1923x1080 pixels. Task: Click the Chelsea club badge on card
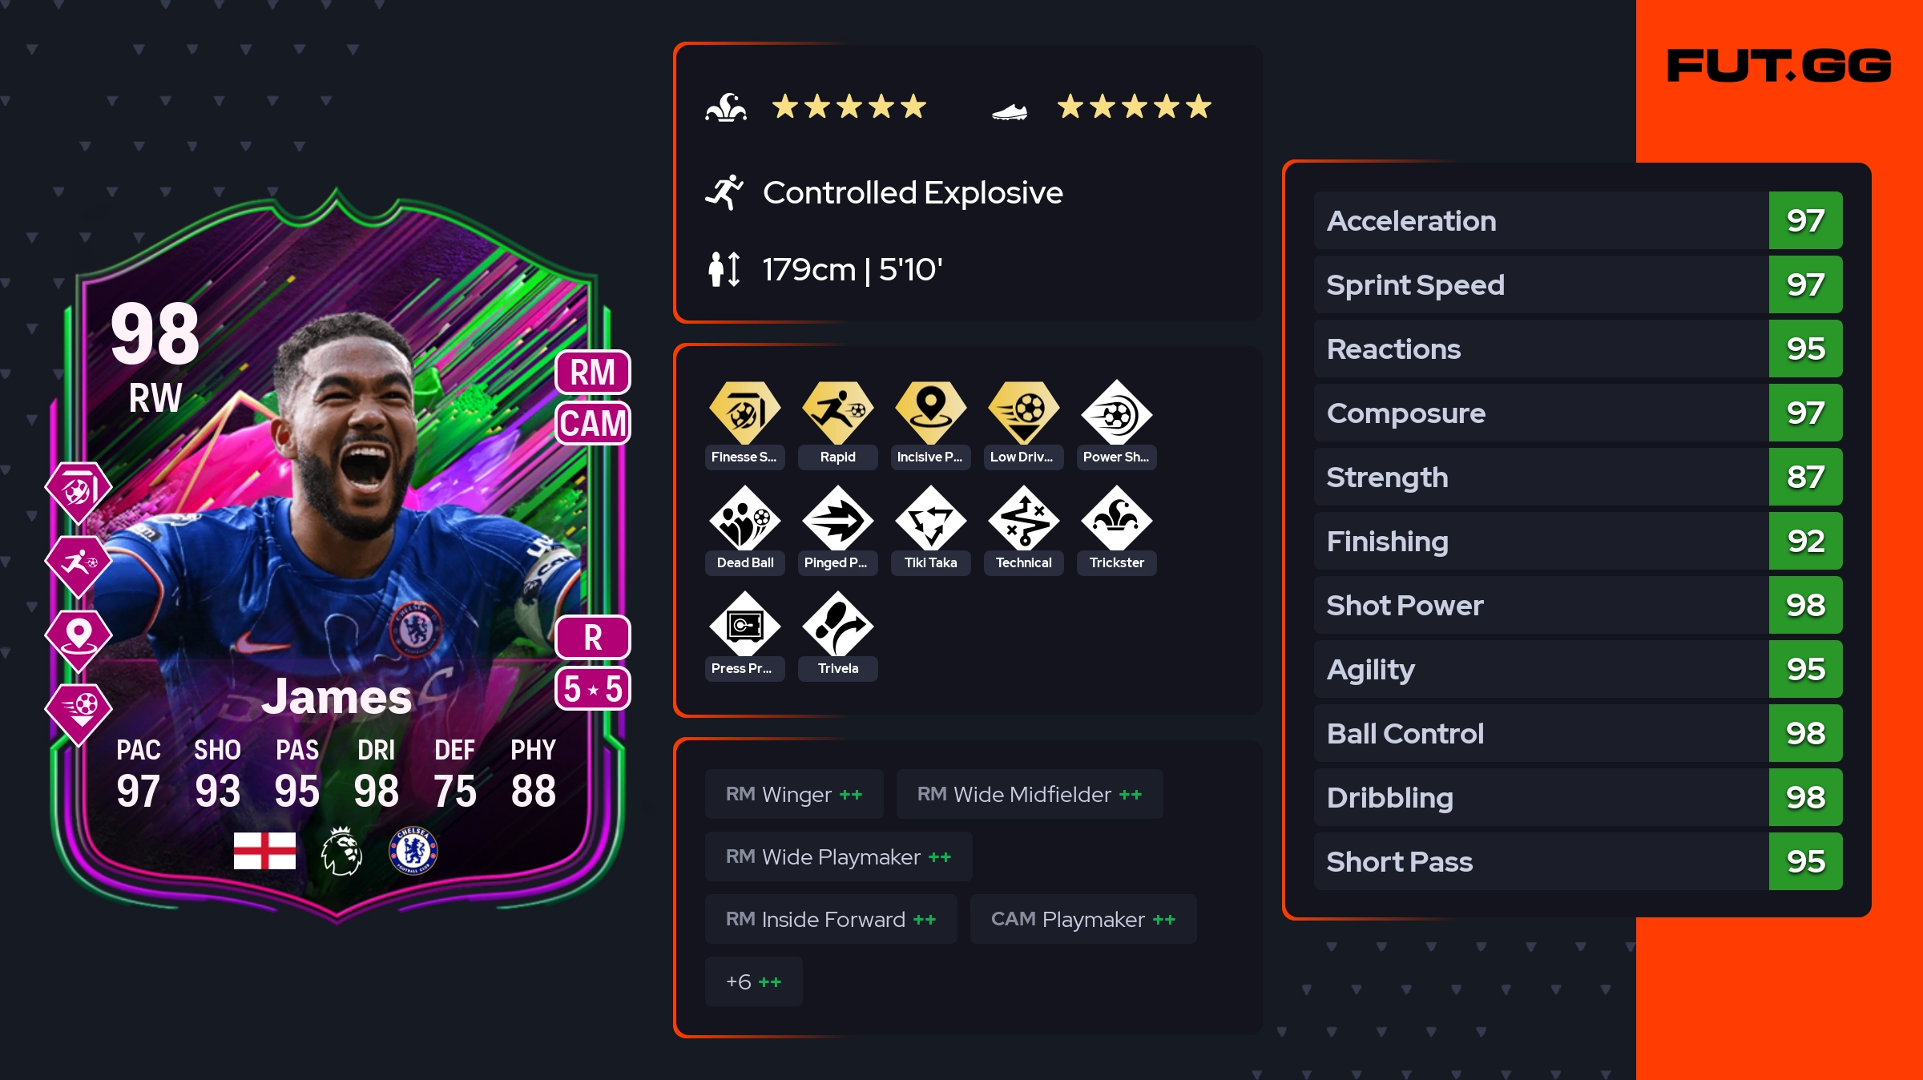click(x=413, y=850)
